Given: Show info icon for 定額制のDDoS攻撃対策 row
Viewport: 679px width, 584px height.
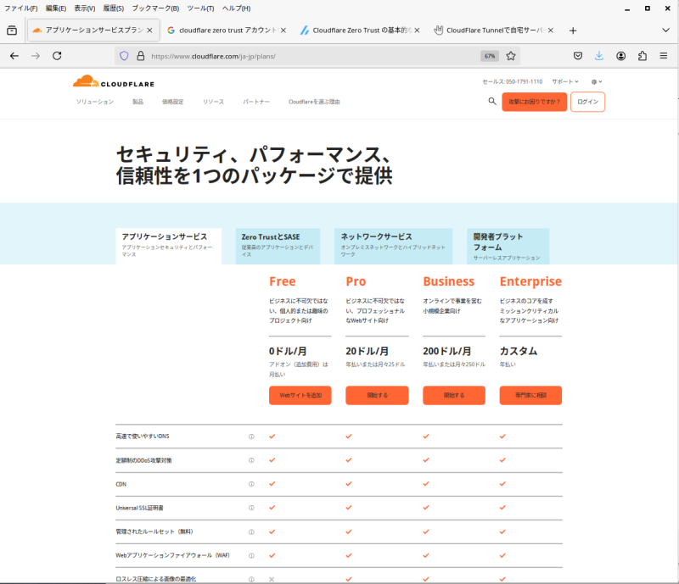Looking at the screenshot, I should (x=251, y=460).
